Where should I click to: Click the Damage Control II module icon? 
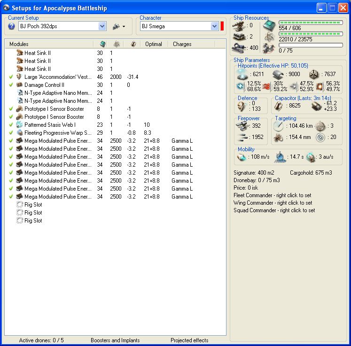coord(19,85)
